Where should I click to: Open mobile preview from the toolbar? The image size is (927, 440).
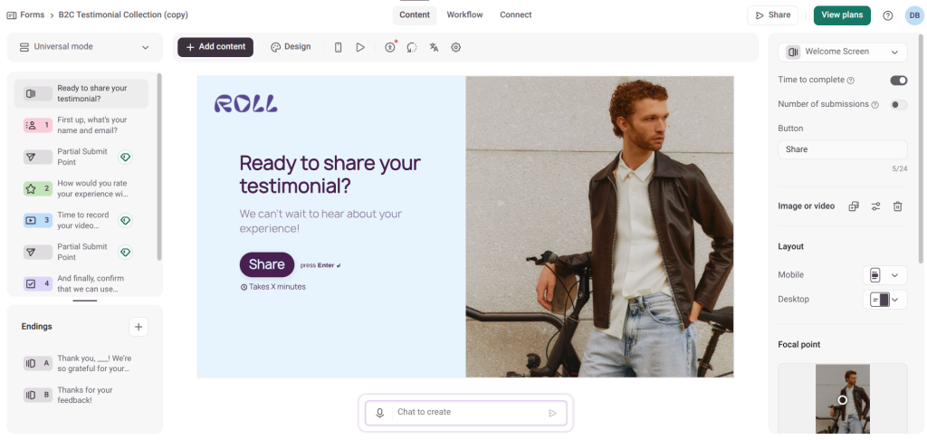click(x=339, y=47)
